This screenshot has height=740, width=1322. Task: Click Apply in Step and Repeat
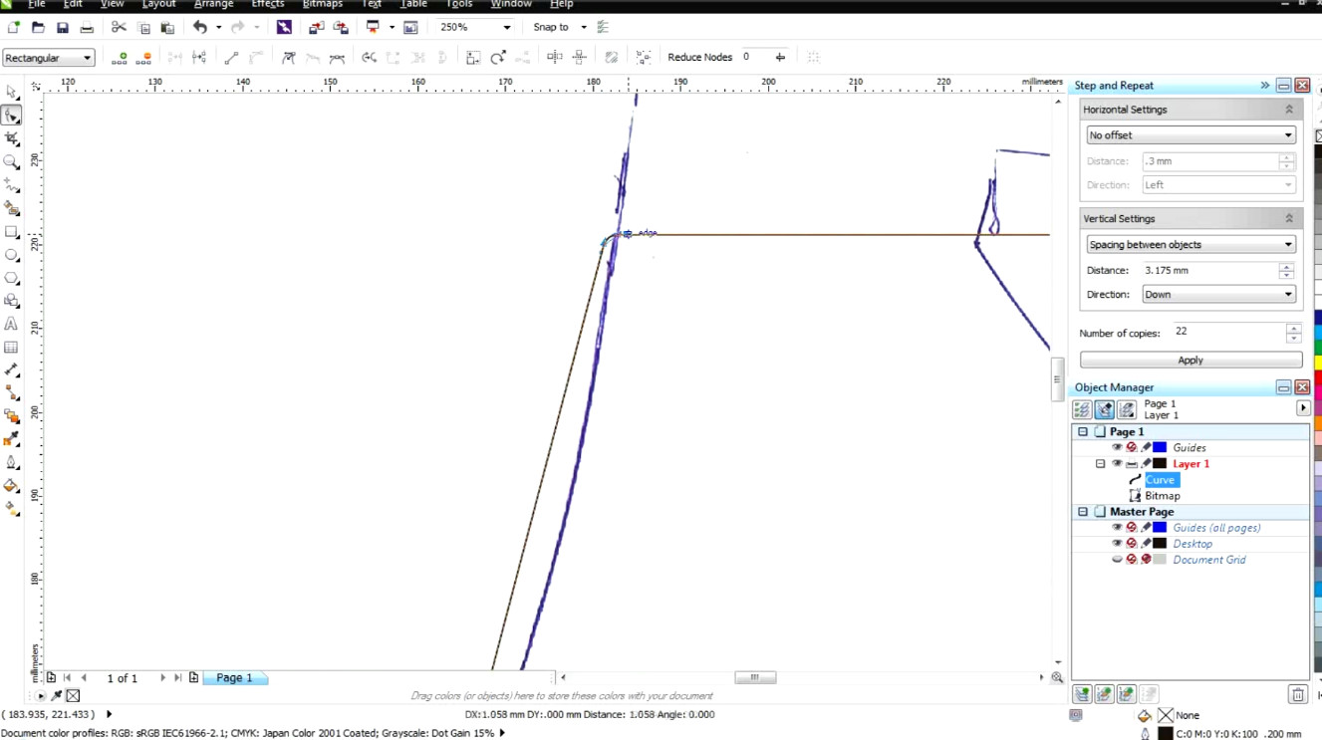[1190, 361]
